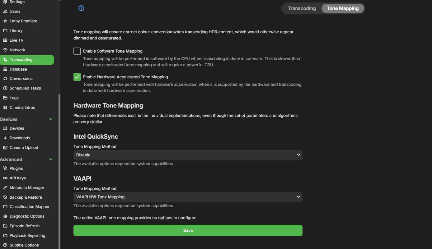
Task: Click the sidebar vertical scrollbar
Action: [x=59, y=171]
